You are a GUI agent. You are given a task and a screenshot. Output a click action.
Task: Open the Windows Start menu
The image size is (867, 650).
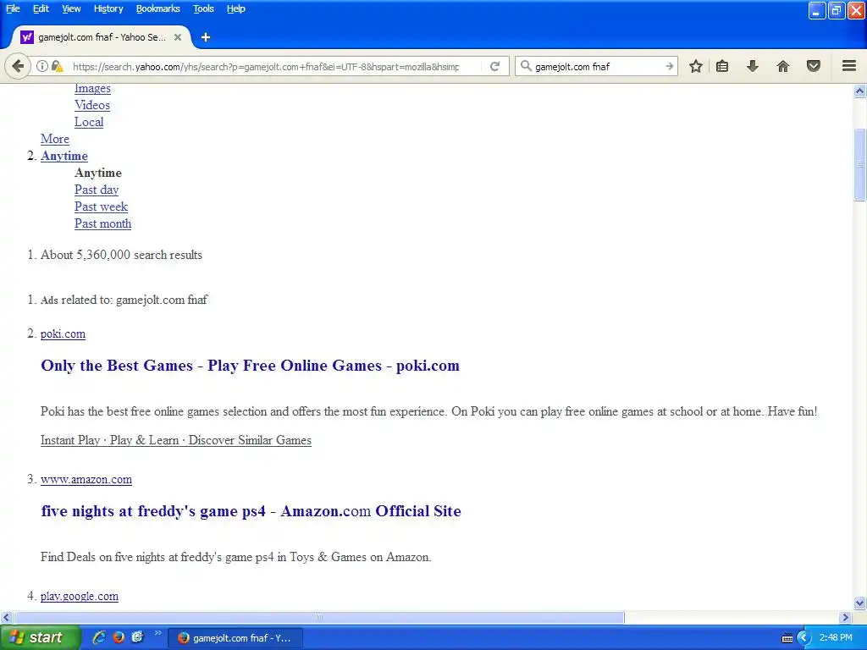41,637
